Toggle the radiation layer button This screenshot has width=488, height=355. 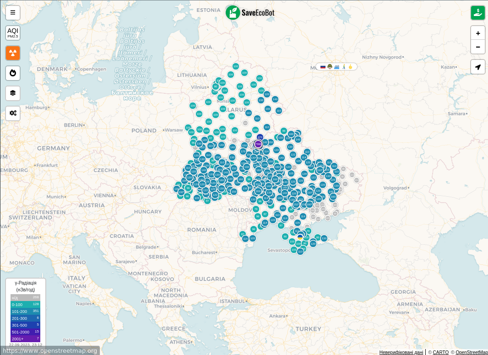13,53
